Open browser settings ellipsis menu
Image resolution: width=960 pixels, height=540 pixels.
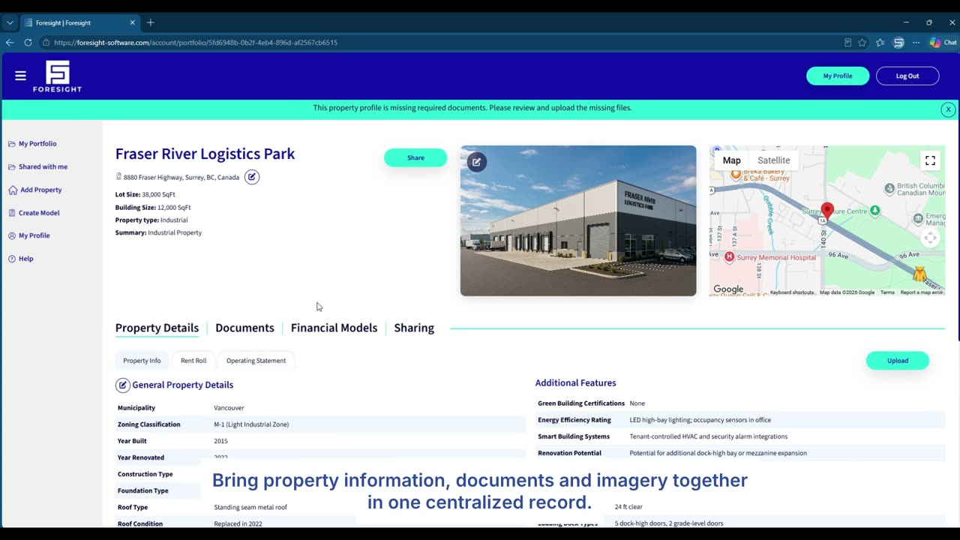pos(916,43)
